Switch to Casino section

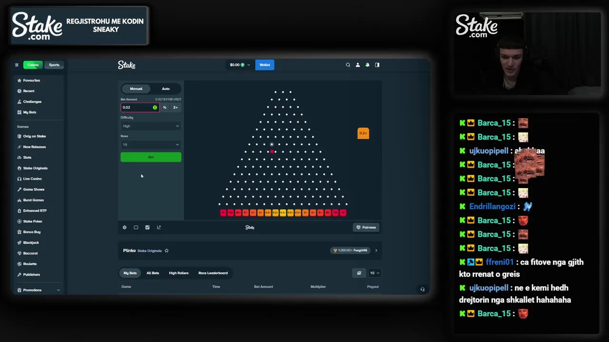(x=33, y=65)
